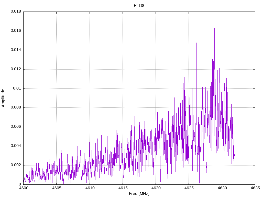
Task: Click the 0.002 y-axis tick label
Action: [x=16, y=165]
